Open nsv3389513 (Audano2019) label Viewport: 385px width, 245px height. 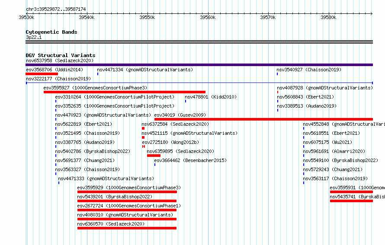click(307, 106)
